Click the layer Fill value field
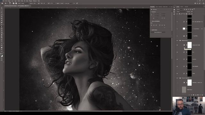 pyautogui.click(x=192, y=14)
